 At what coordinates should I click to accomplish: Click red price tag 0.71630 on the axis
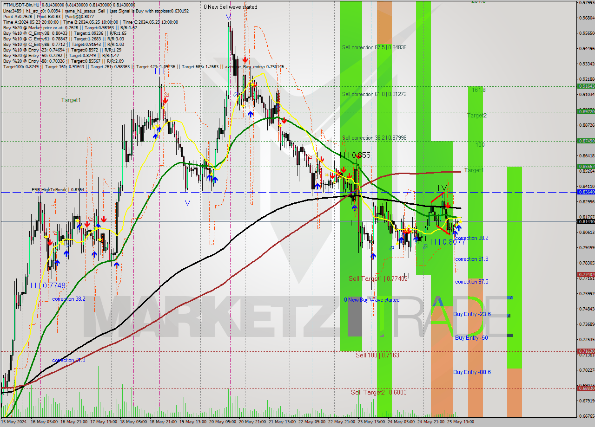pos(586,351)
